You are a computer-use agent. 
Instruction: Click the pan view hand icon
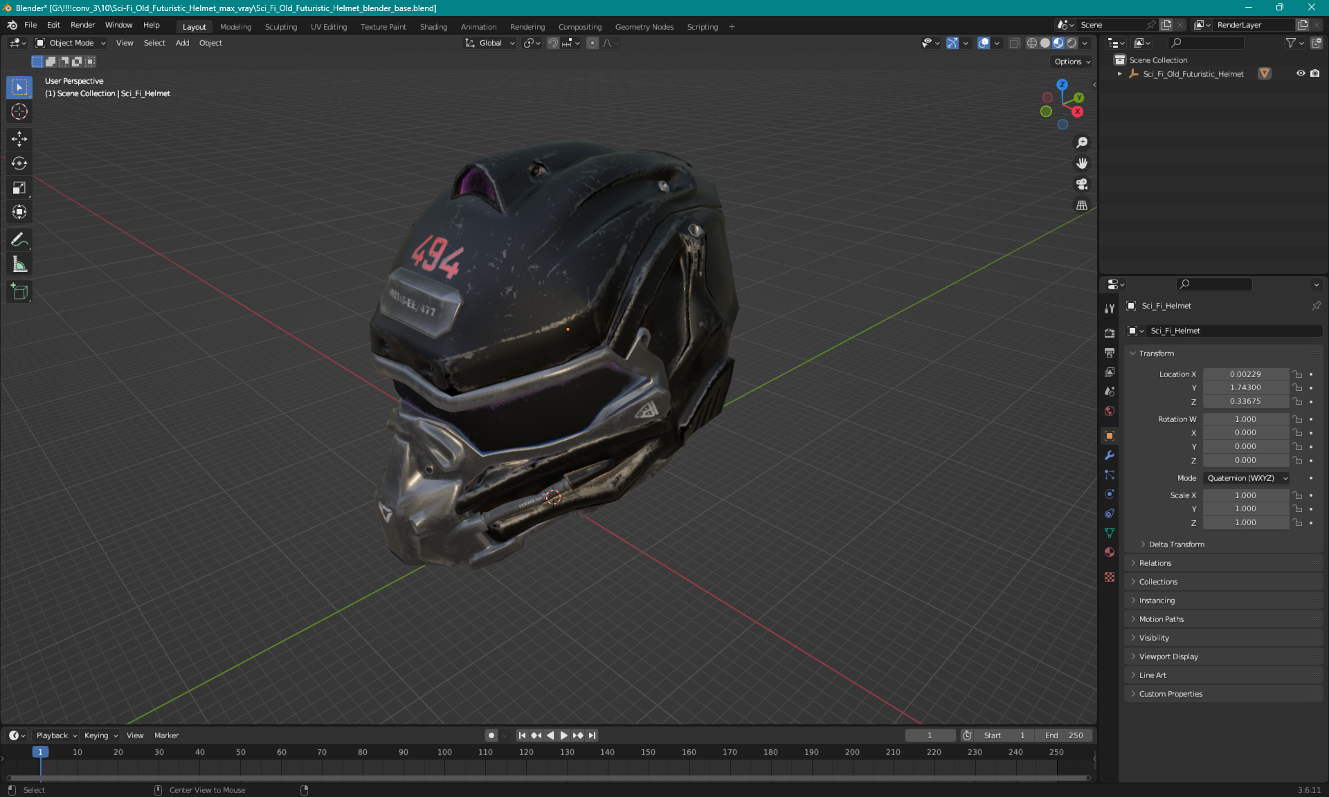tap(1082, 163)
